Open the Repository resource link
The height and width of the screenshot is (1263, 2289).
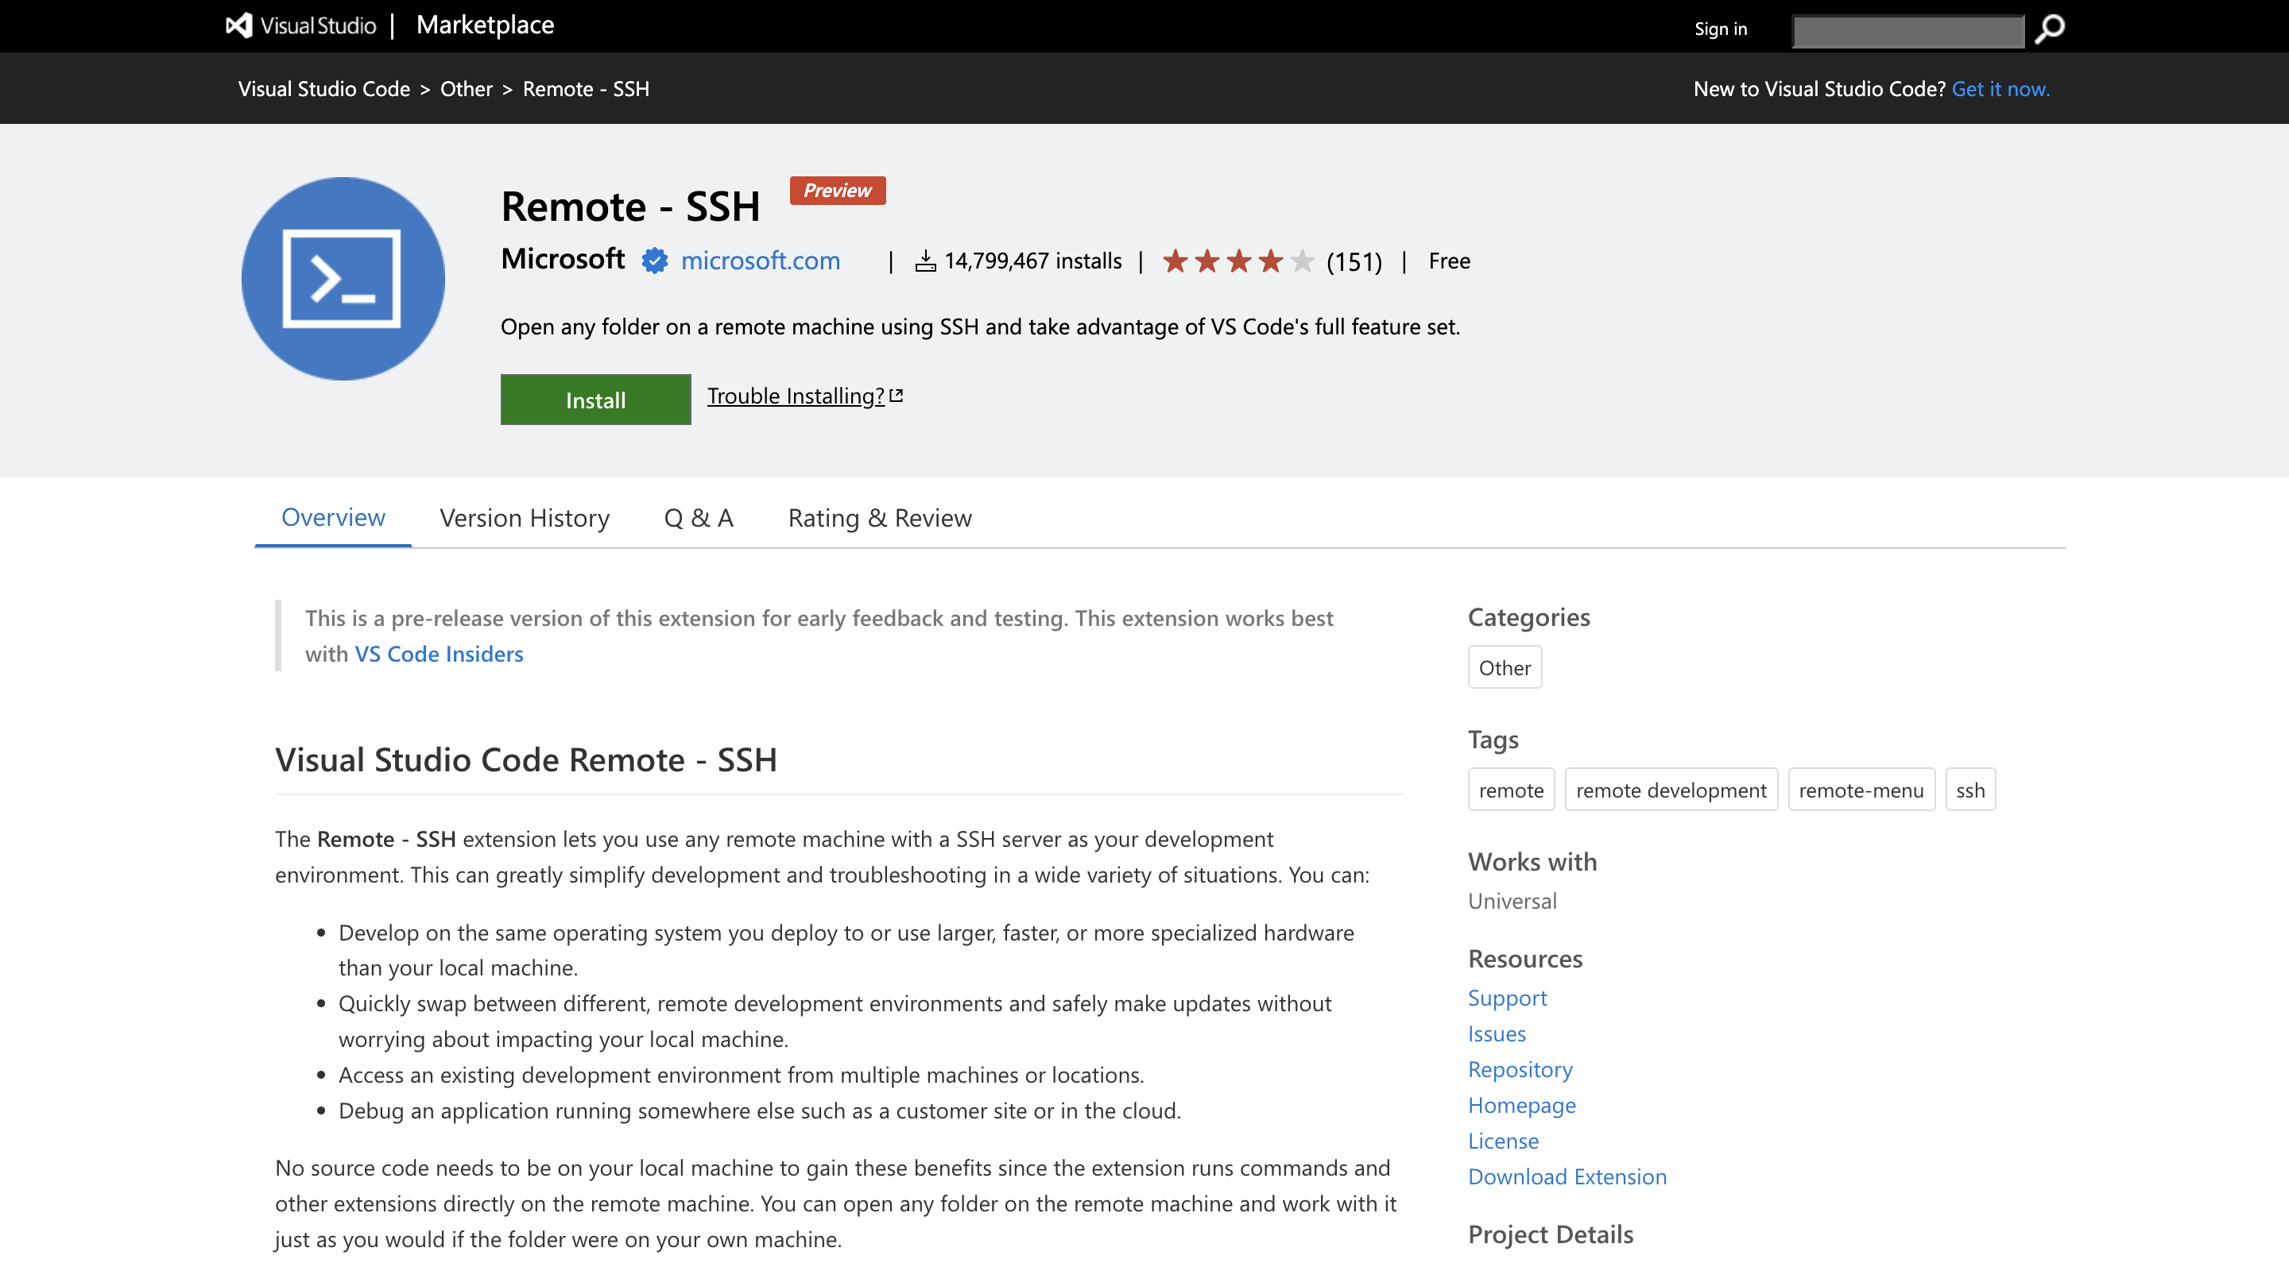1520,1068
